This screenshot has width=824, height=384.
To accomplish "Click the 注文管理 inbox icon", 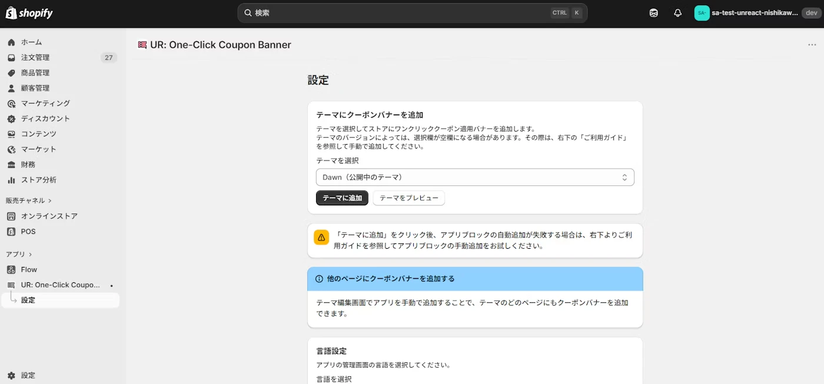I will click(11, 58).
